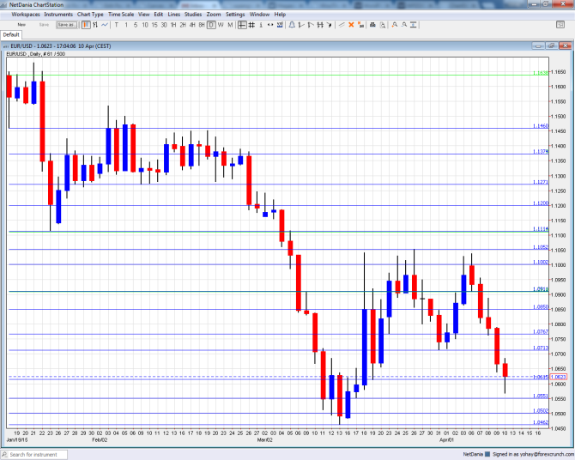575x460 pixels.
Task: Click the print preview icon
Action: pos(383,25)
